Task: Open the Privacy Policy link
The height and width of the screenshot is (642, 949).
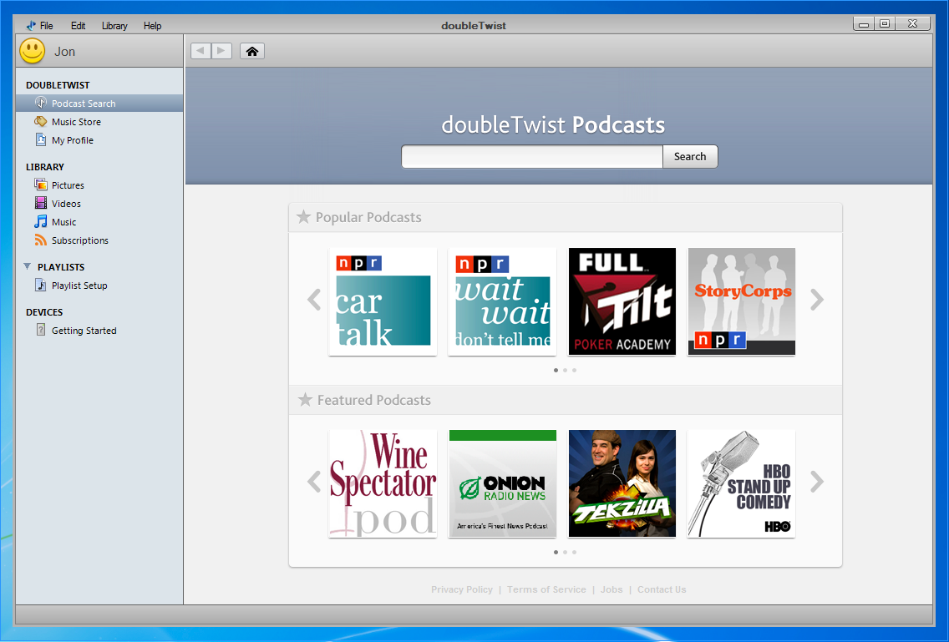Action: (x=462, y=589)
